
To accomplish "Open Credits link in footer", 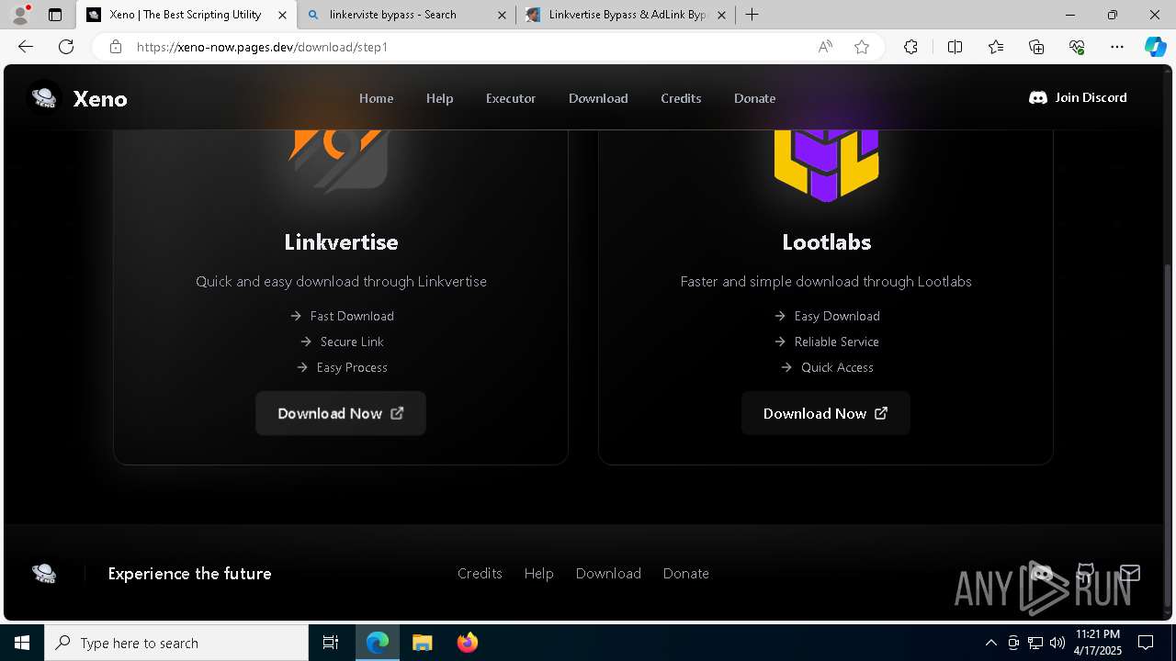I will [x=480, y=573].
